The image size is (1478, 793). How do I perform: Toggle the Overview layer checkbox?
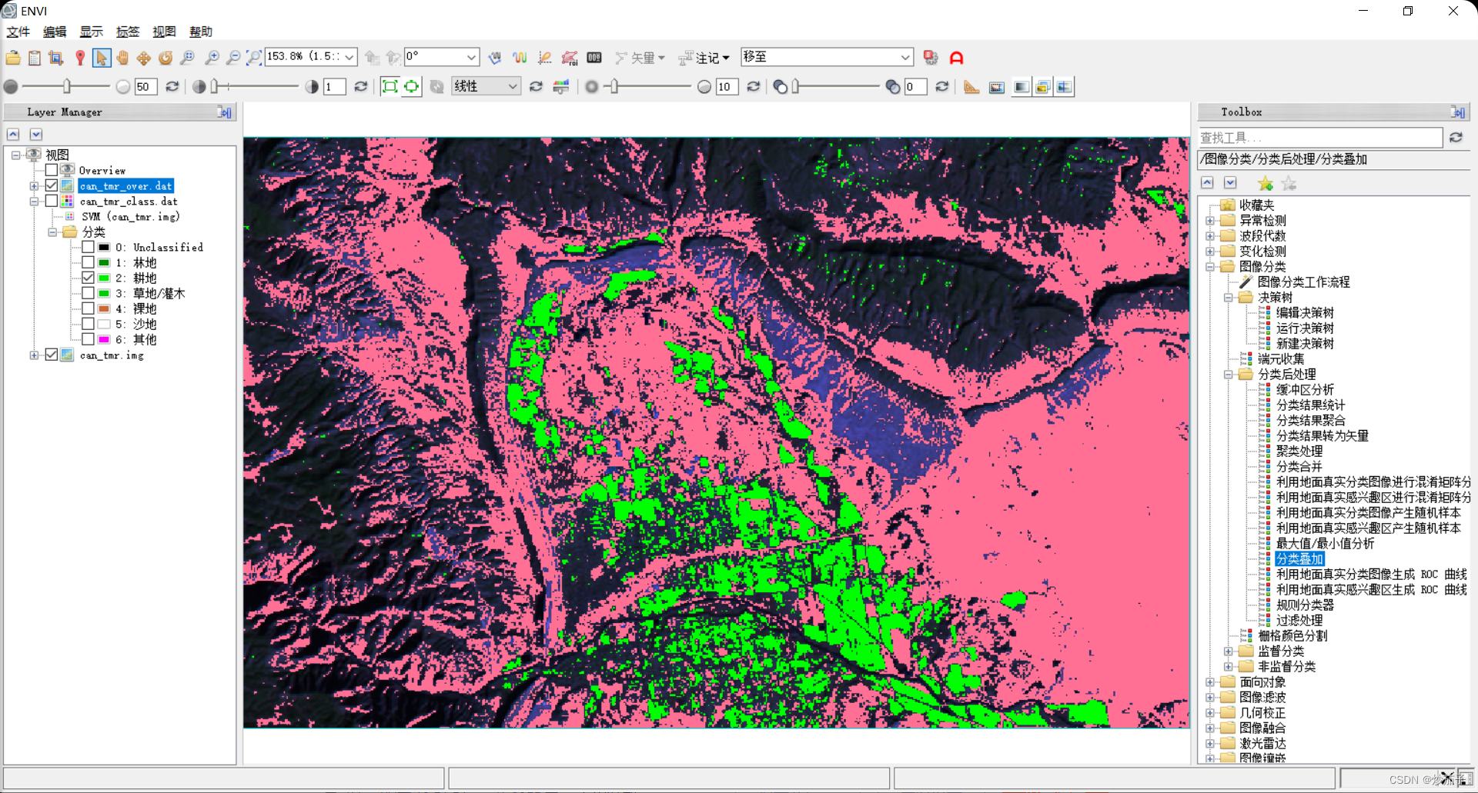pyautogui.click(x=52, y=170)
